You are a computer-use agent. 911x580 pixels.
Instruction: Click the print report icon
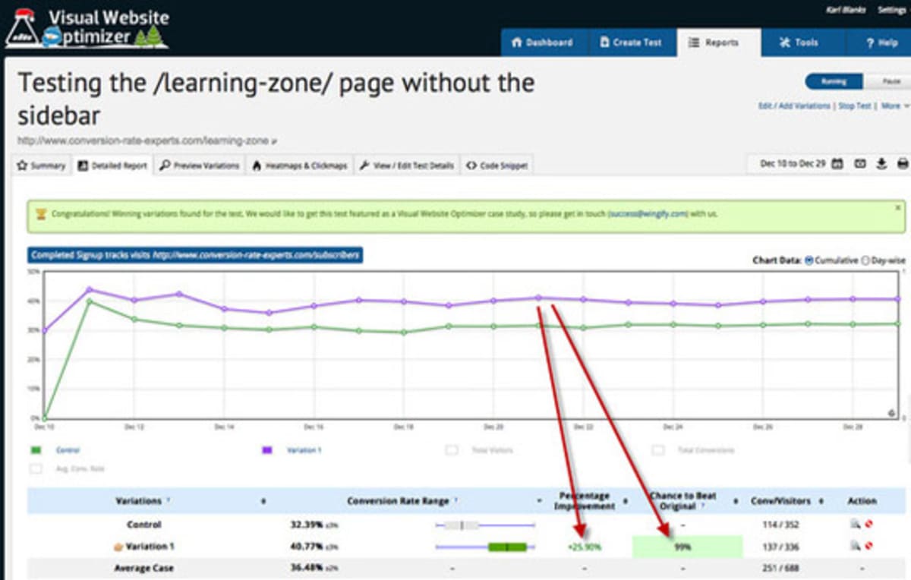click(x=903, y=164)
